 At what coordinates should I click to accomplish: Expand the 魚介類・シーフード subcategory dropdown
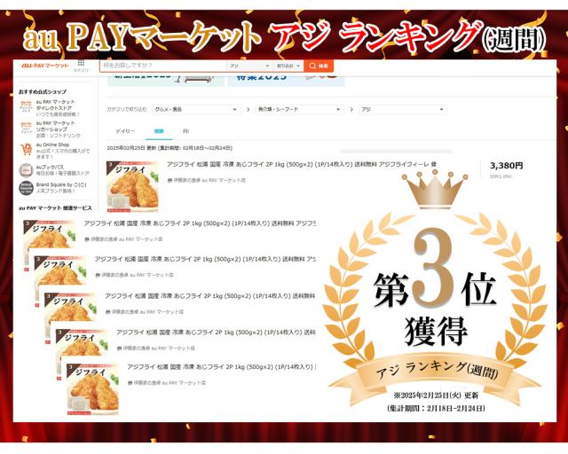click(x=299, y=109)
